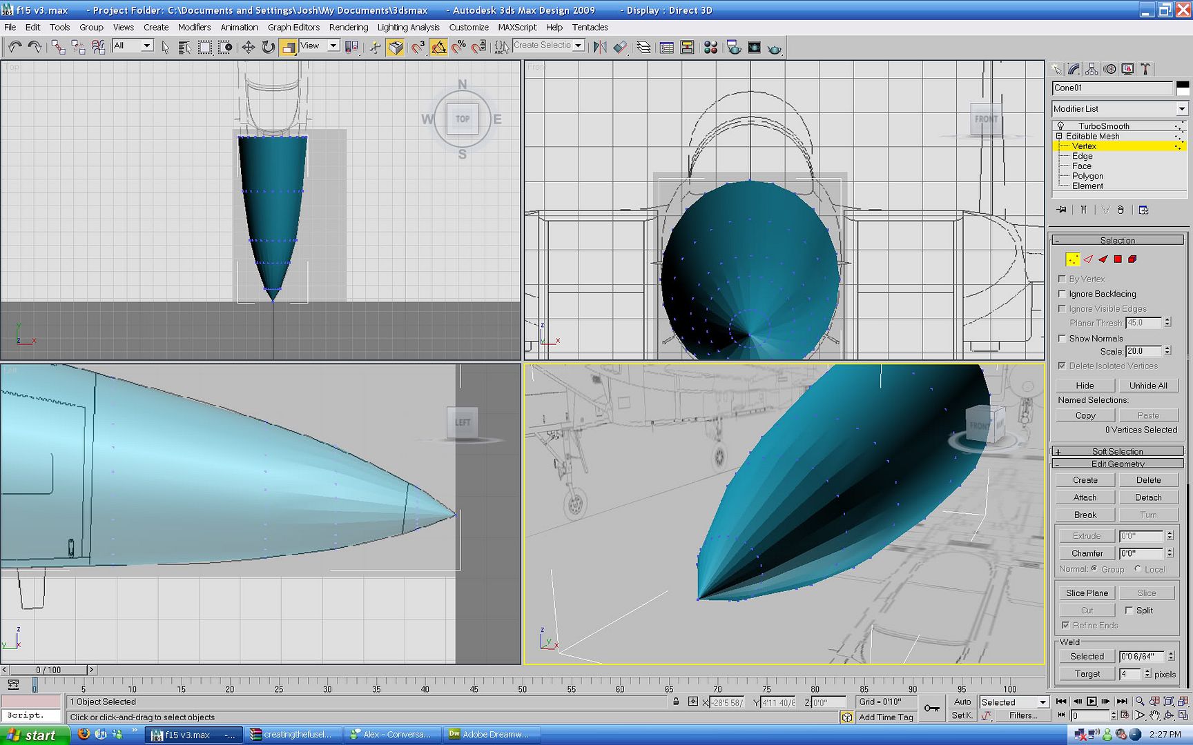Open the Utilities panel hammer icon
The width and height of the screenshot is (1193, 745).
1145,69
